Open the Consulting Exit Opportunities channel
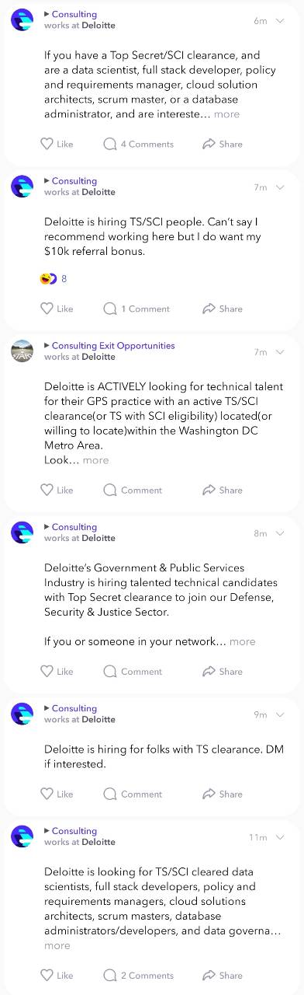The image size is (304, 995). [x=113, y=345]
